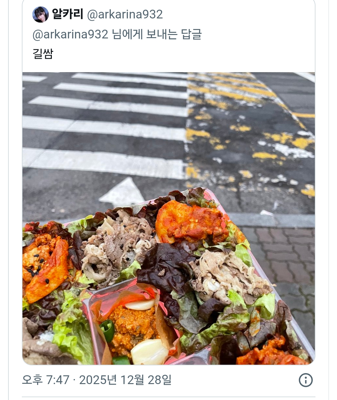Viewport: 337px width, 400px height.
Task: Click the display name 알카리
Action: (67, 14)
